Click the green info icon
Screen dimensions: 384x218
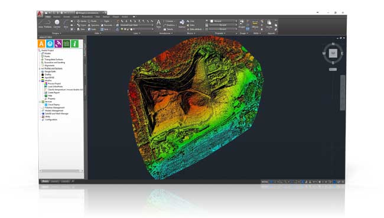point(74,44)
